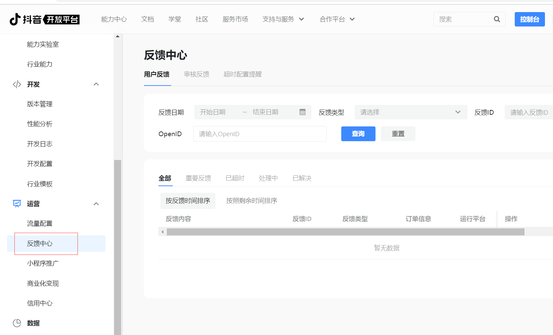Select the 已超时 filter tab
The height and width of the screenshot is (335, 553).
[235, 178]
